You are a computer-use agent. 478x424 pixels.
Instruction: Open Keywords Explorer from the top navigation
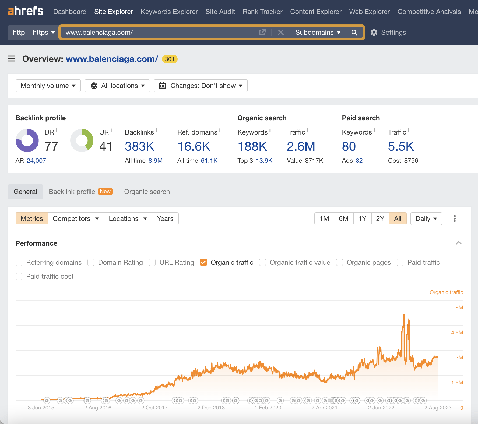pos(169,12)
